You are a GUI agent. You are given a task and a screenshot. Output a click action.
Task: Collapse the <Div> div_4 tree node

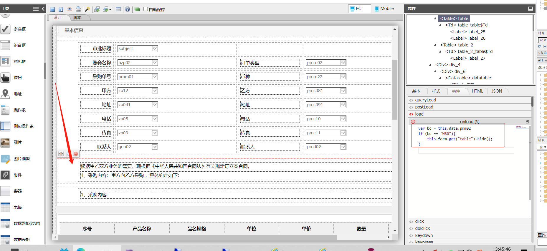tap(430, 65)
